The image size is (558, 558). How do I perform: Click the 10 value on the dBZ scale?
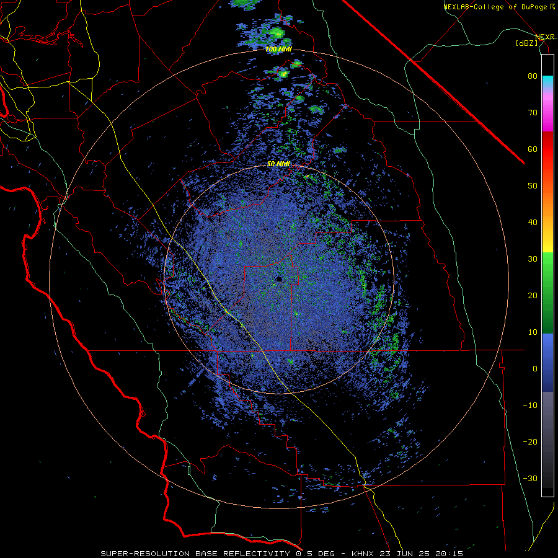coord(533,332)
